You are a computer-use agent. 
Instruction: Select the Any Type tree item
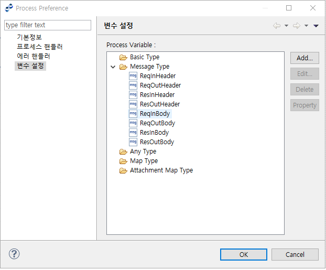[143, 152]
